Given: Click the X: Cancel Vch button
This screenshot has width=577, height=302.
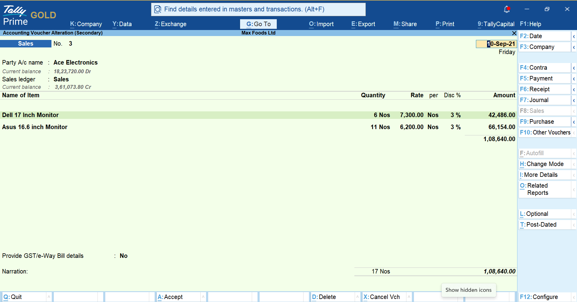Looking at the screenshot, I should pyautogui.click(x=381, y=297).
